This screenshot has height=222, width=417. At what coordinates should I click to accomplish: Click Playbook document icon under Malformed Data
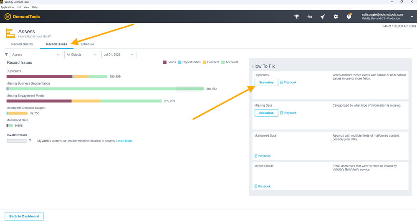tap(255, 156)
